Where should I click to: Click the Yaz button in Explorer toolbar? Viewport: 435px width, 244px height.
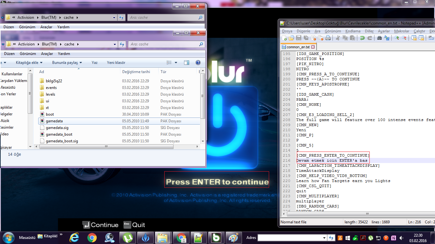pos(95,63)
